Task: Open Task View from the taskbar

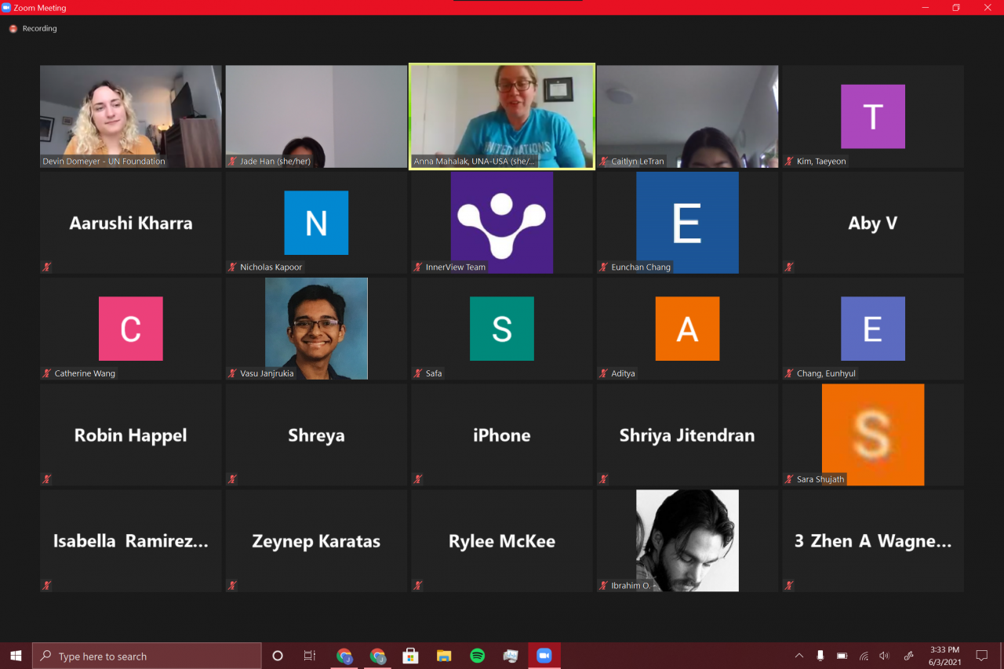Action: [x=310, y=656]
